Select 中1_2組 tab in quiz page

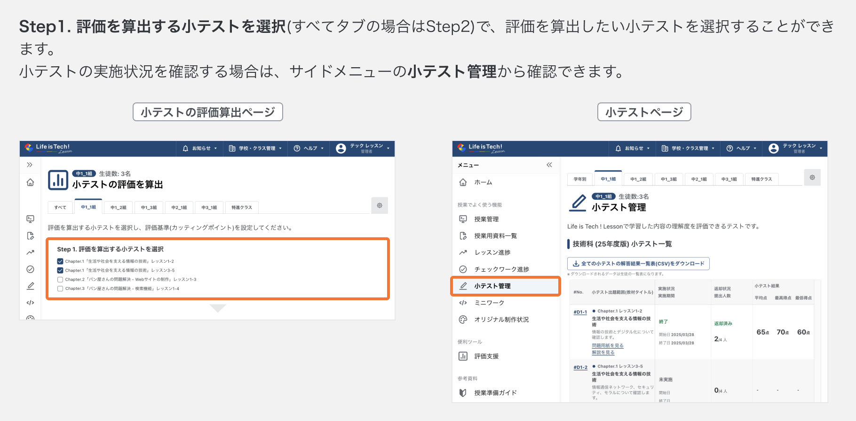638,179
